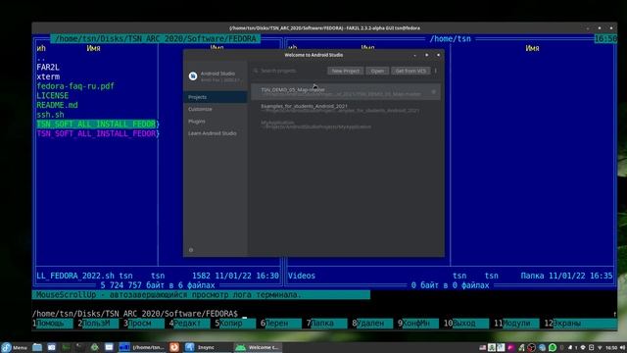Click the WhatsApp tray icon
Viewport: 627px width, 353px height.
point(553,347)
